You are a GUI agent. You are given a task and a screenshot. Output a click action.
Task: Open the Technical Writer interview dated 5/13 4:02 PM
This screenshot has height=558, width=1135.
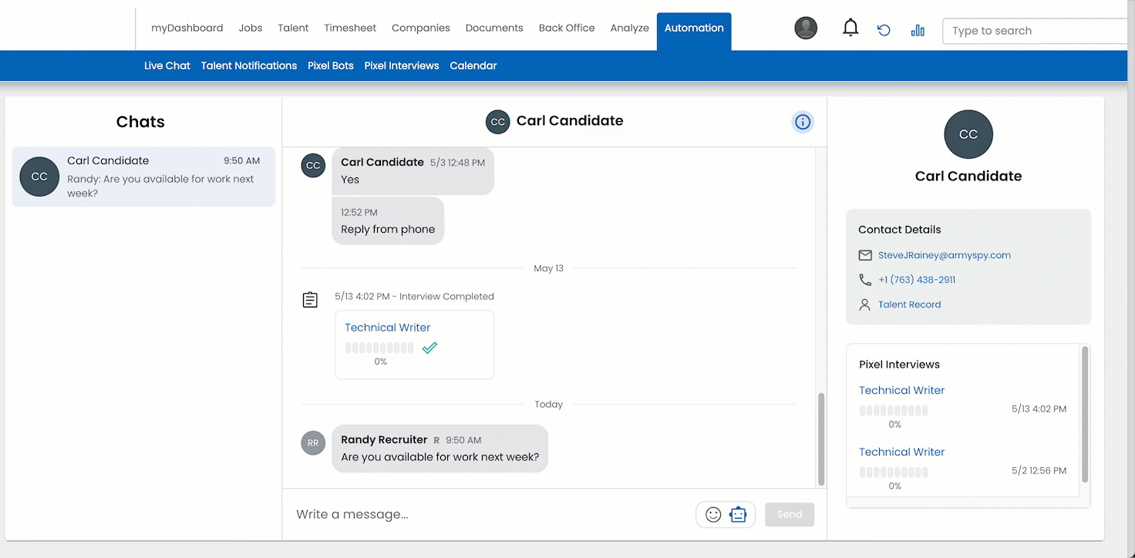point(902,390)
